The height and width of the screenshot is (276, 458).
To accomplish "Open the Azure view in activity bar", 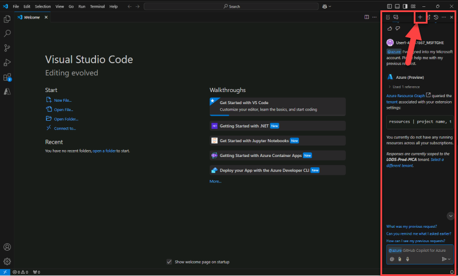I will [7, 91].
